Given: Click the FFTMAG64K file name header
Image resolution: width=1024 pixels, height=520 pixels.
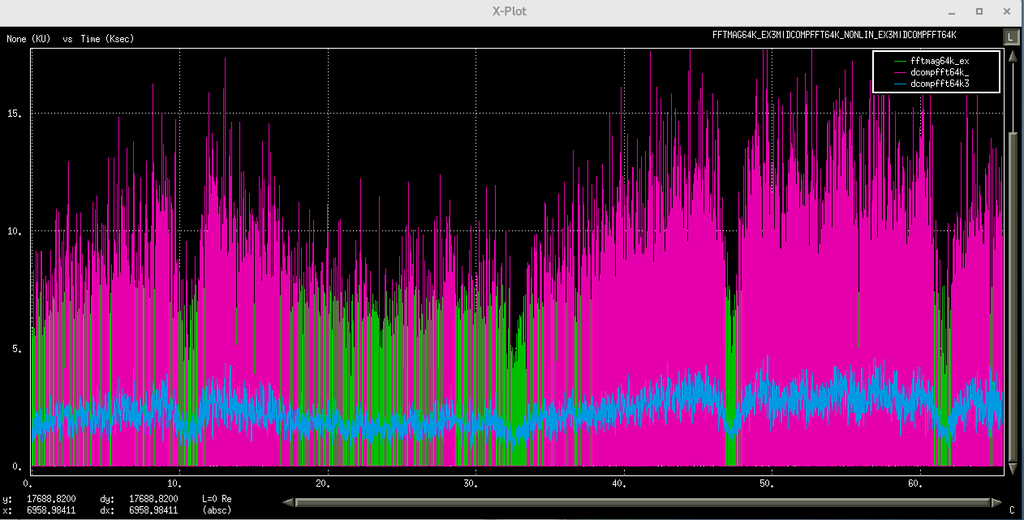Looking at the screenshot, I should click(x=834, y=36).
